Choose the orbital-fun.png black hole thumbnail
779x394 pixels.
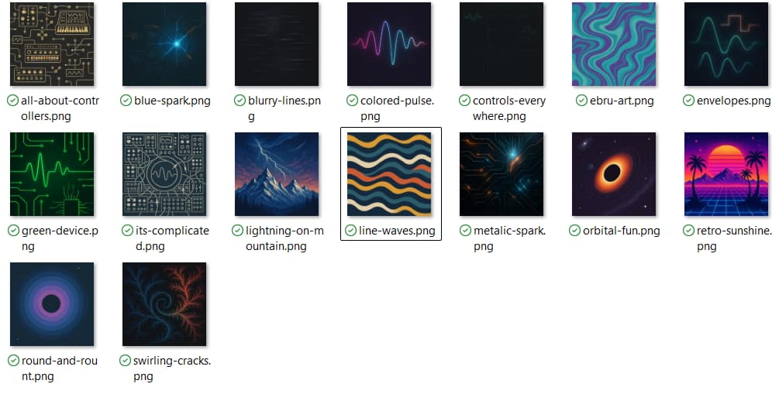point(614,173)
